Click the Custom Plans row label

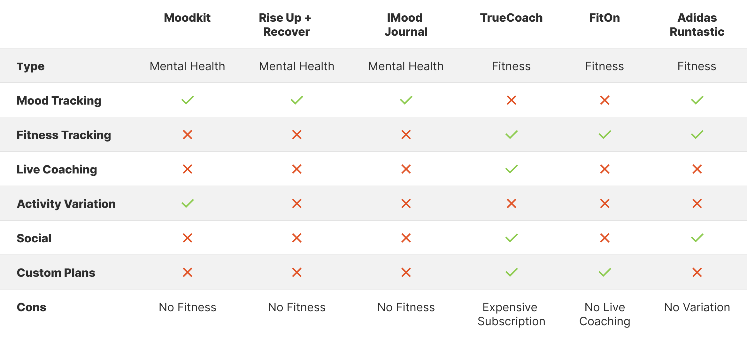point(56,273)
